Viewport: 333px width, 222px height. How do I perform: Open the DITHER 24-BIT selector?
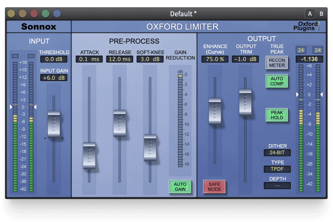[x=277, y=153]
